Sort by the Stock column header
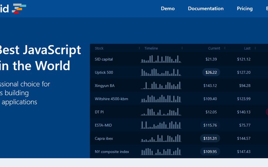The height and width of the screenshot is (167, 268). coord(99,48)
